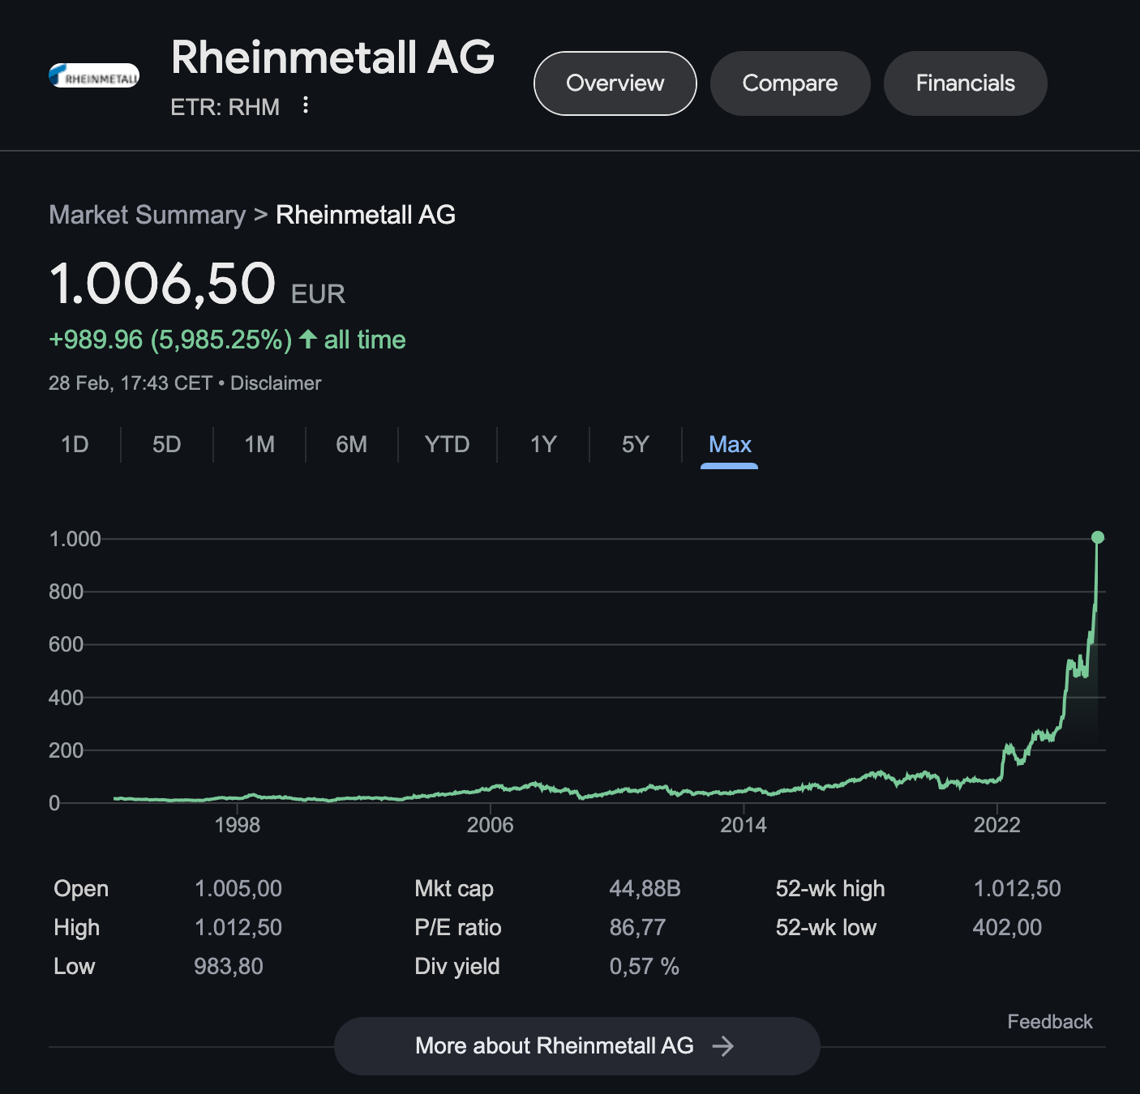Click the EUR currency label

click(x=318, y=294)
